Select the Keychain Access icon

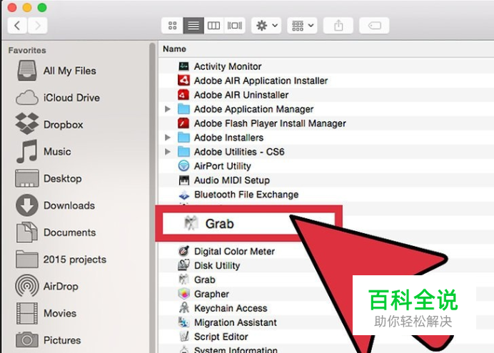coord(184,307)
